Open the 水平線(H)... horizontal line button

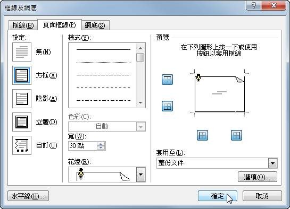click(x=28, y=196)
